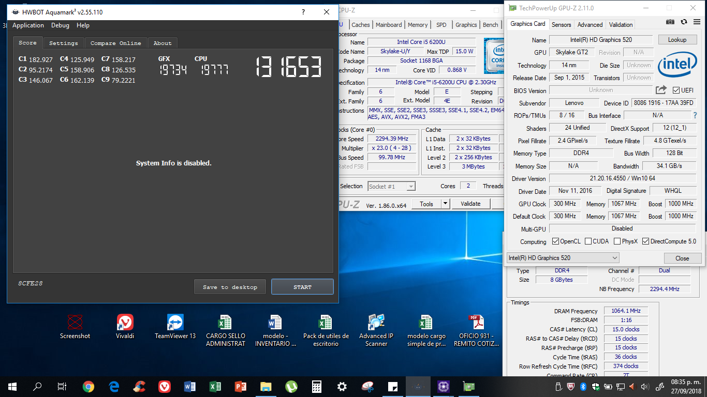Screen dimensions: 707x397
Task: Open File Explorer from the taskbar
Action: [266, 387]
